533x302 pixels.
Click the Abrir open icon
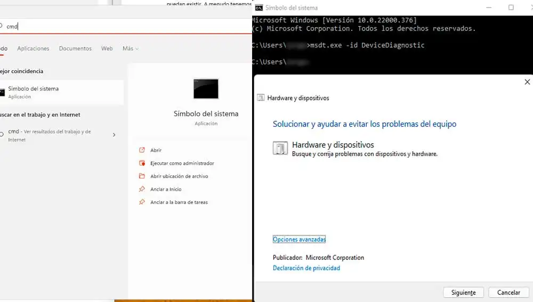click(x=142, y=150)
